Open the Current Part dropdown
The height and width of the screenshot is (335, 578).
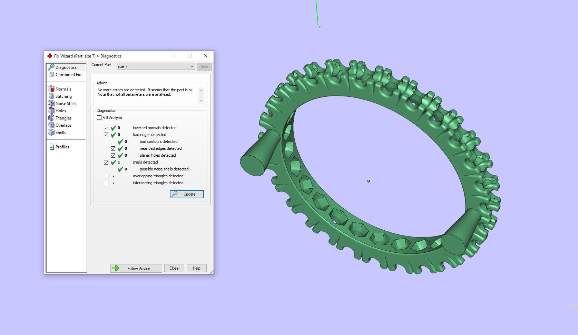tap(156, 66)
